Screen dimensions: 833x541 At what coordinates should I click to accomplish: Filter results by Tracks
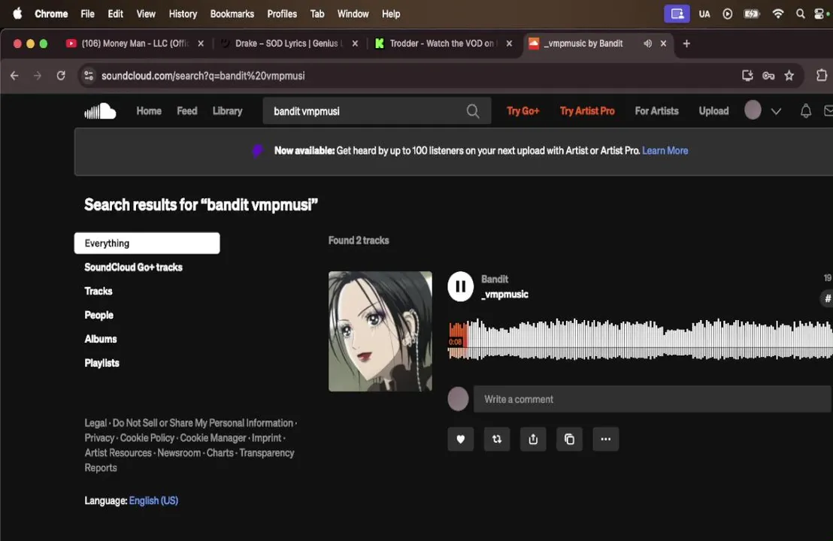click(98, 291)
